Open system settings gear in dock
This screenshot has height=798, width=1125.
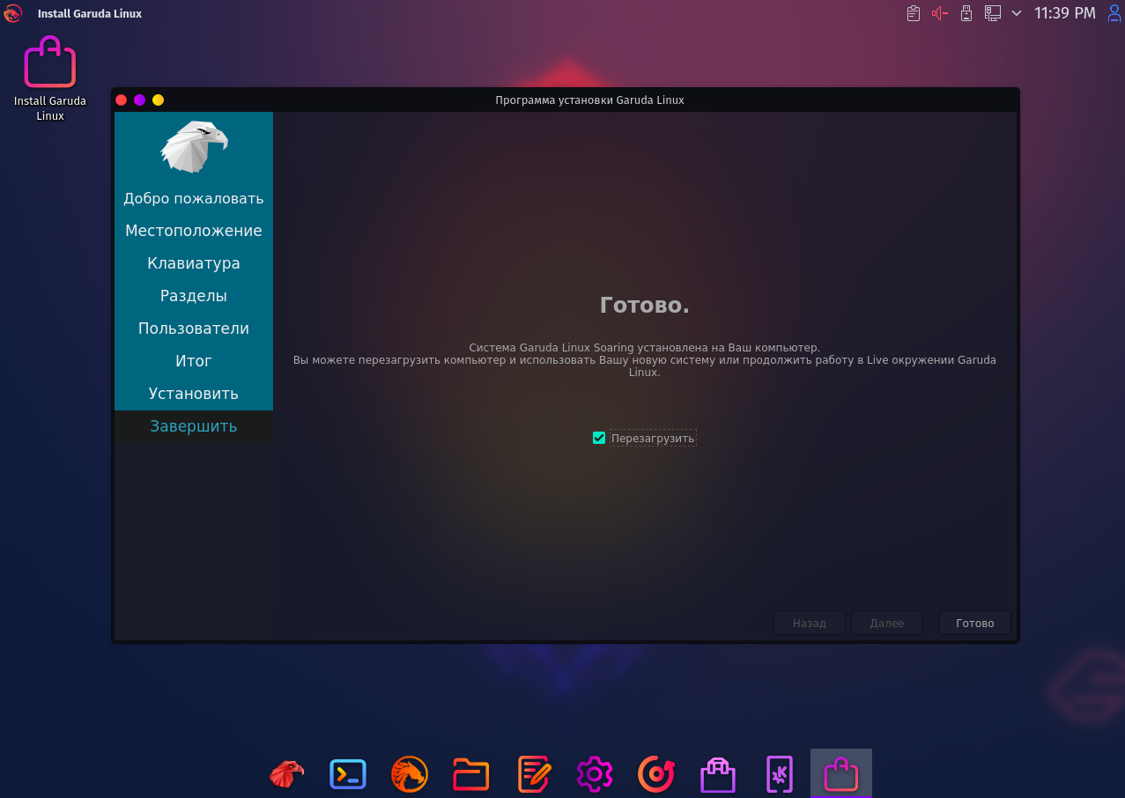click(x=595, y=774)
